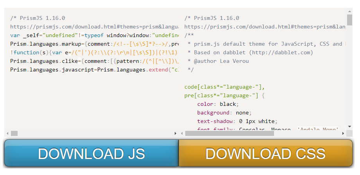
Task: Click the 'color: black;' CSS line
Action: coord(218,104)
